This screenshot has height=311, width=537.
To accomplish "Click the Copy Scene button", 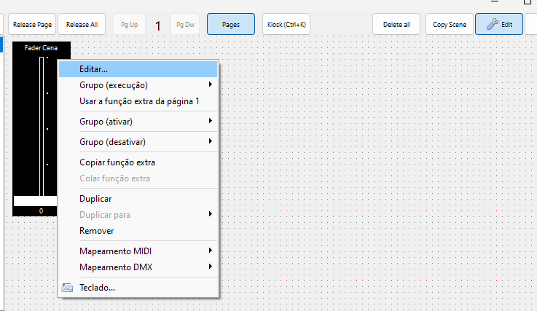I will [x=449, y=24].
